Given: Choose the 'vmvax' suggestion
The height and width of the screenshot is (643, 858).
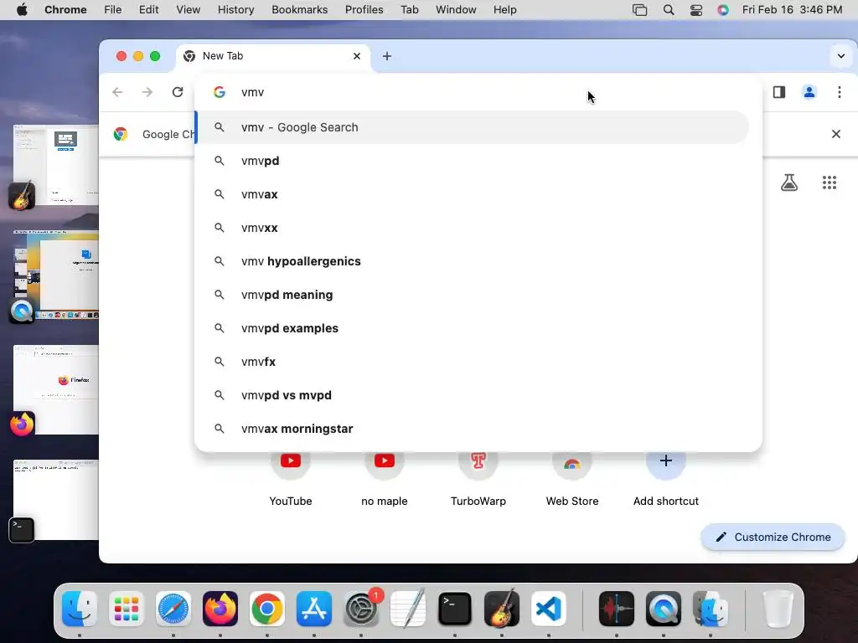Looking at the screenshot, I should coord(473,194).
